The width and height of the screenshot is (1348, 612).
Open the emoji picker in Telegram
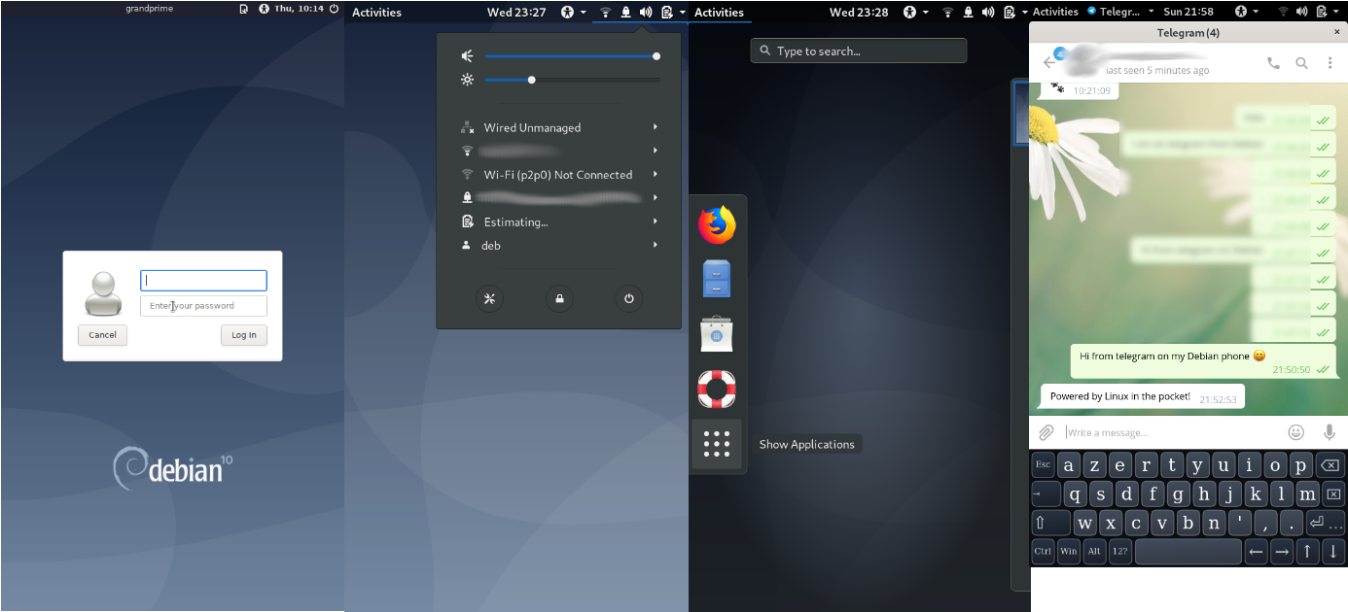(x=1295, y=432)
